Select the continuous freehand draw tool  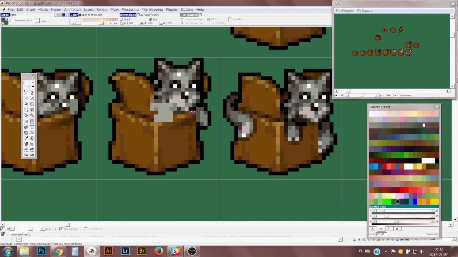[33, 92]
